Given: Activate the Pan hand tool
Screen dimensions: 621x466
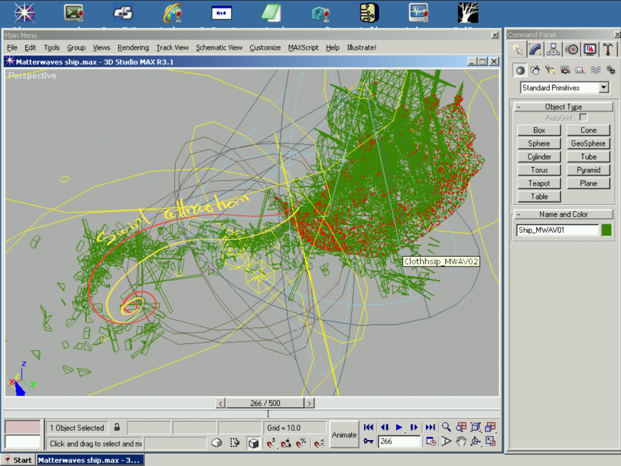Looking at the screenshot, I should click(461, 441).
